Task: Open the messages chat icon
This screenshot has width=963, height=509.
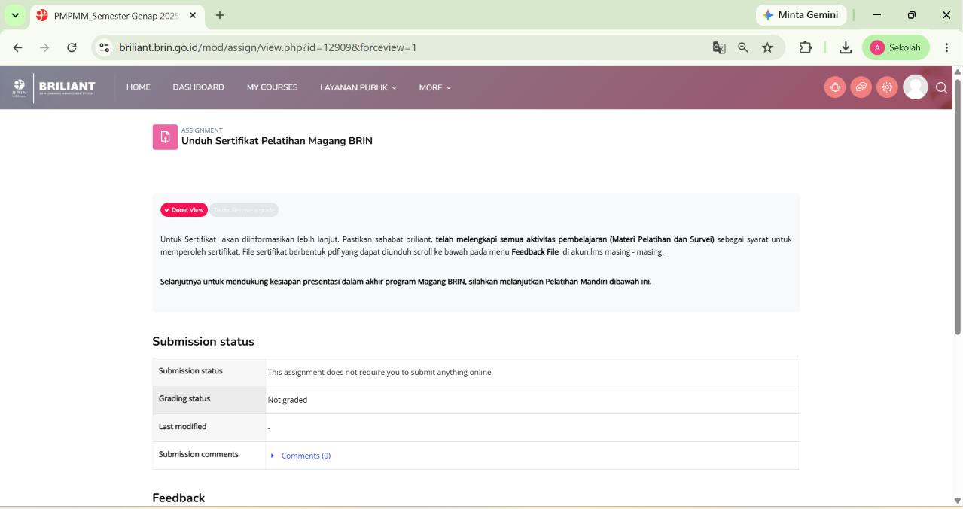Action: pos(861,87)
